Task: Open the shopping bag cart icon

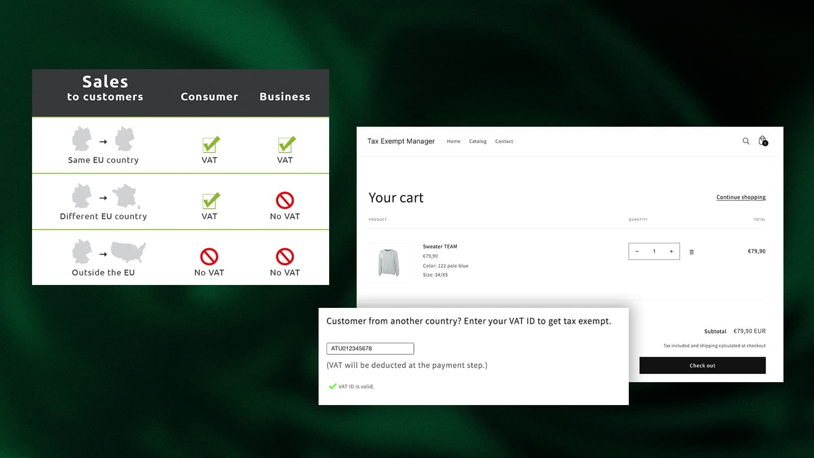Action: (763, 141)
